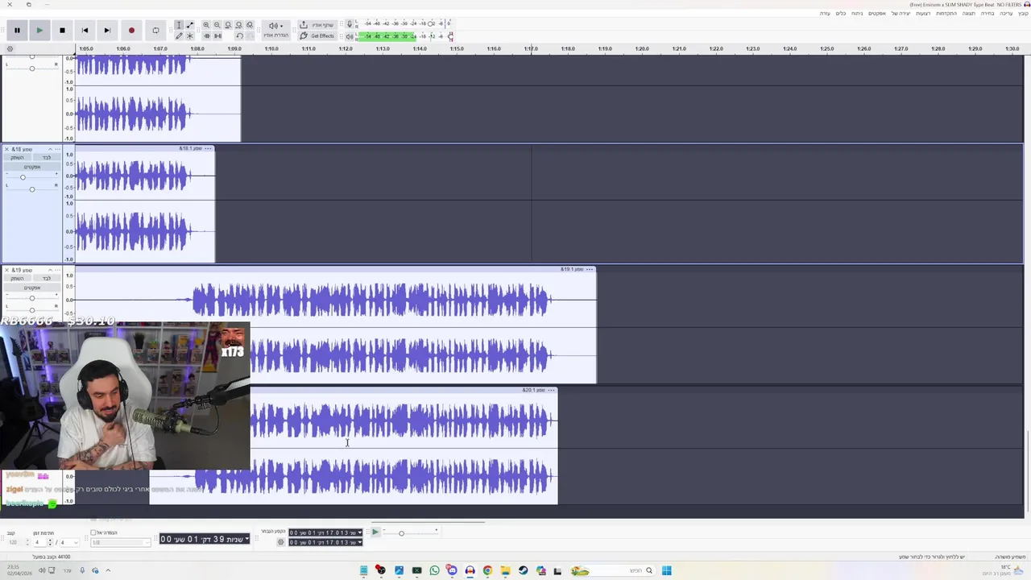Viewport: 1031px width, 580px height.
Task: Click the speaker playback meter icon
Action: (x=350, y=36)
